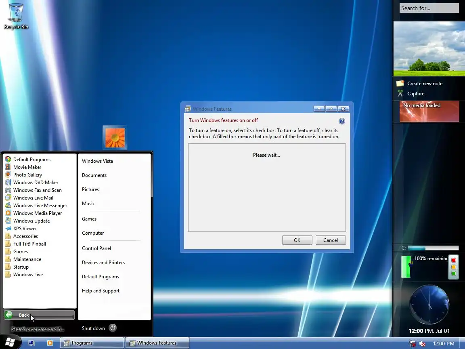Viewport: 465px width, 349px height.
Task: Click the Start menu right pane scrollbar
Action: point(152,175)
